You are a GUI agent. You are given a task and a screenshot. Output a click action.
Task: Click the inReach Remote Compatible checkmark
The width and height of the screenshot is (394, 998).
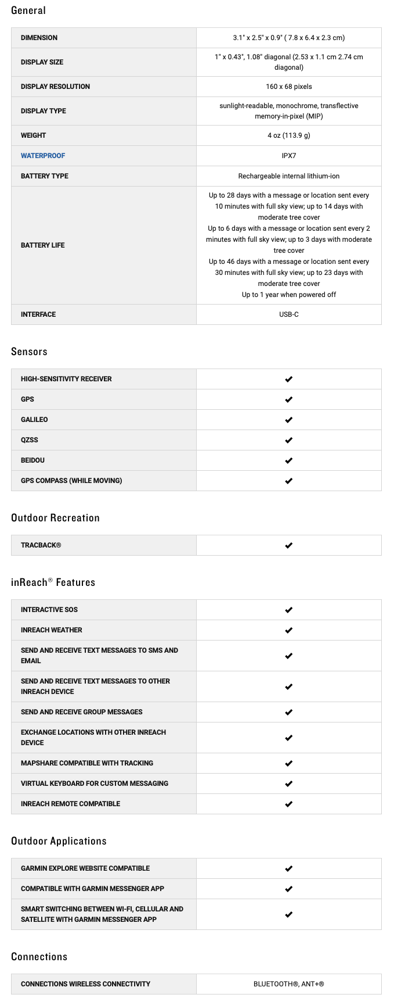pyautogui.click(x=289, y=804)
